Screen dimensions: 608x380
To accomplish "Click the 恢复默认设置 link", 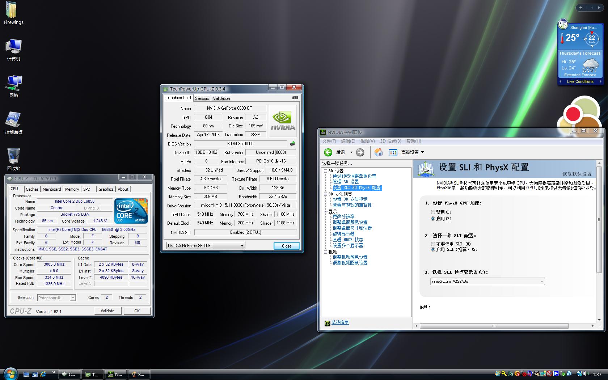I will coord(577,174).
